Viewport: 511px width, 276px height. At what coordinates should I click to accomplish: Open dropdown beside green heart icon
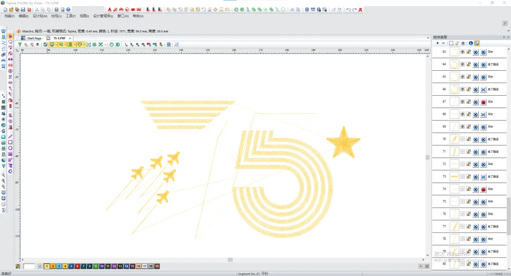click(84, 44)
